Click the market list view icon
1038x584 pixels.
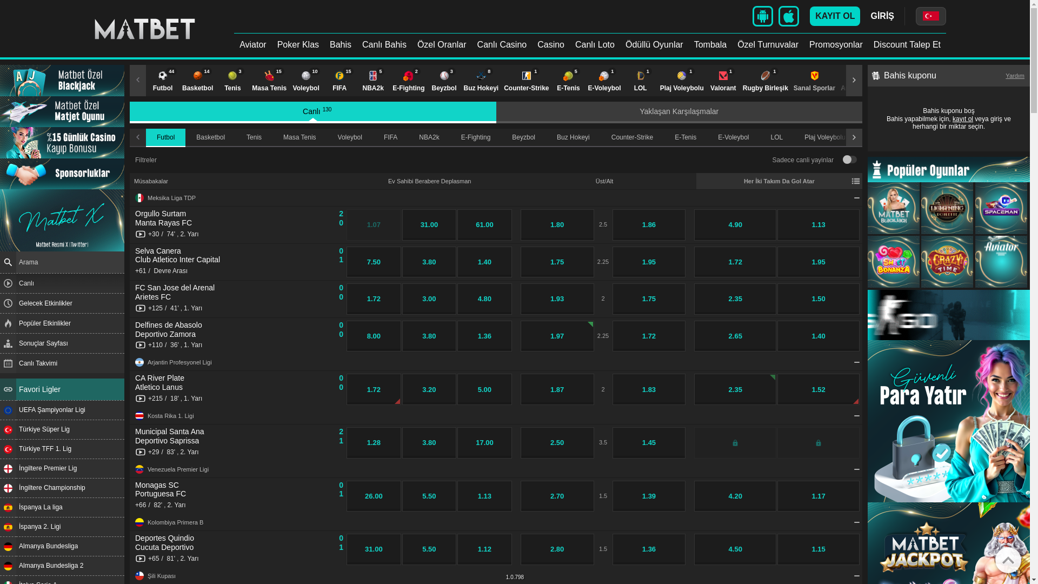click(x=856, y=182)
